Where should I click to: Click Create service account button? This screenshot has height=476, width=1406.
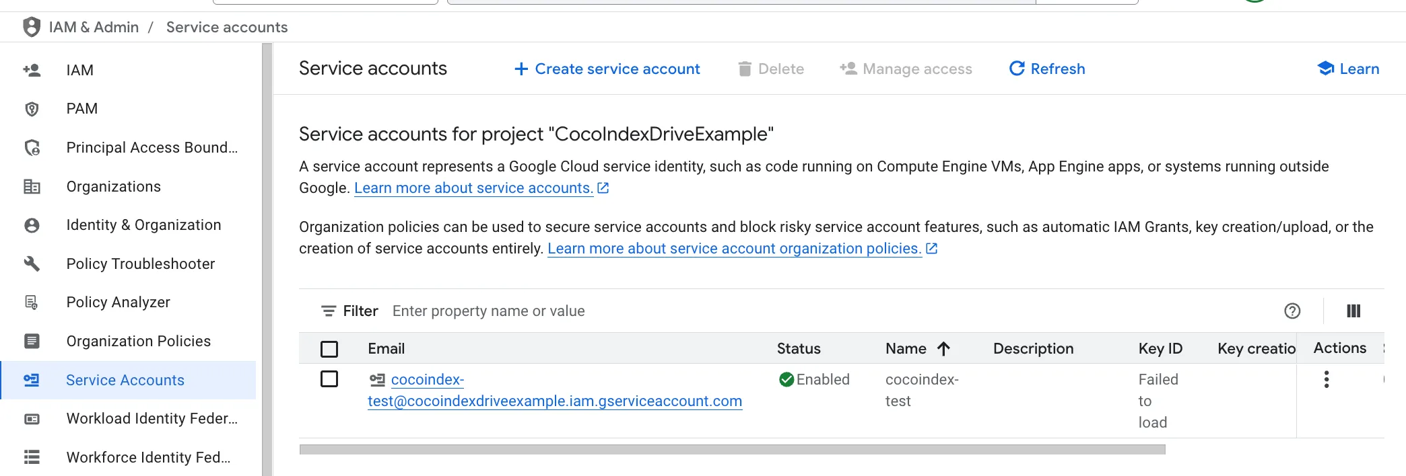[x=607, y=69]
